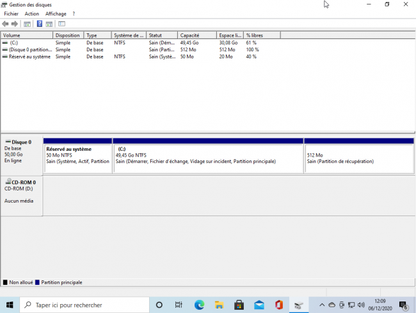Launch Microsoft Store from the taskbar

pyautogui.click(x=239, y=305)
